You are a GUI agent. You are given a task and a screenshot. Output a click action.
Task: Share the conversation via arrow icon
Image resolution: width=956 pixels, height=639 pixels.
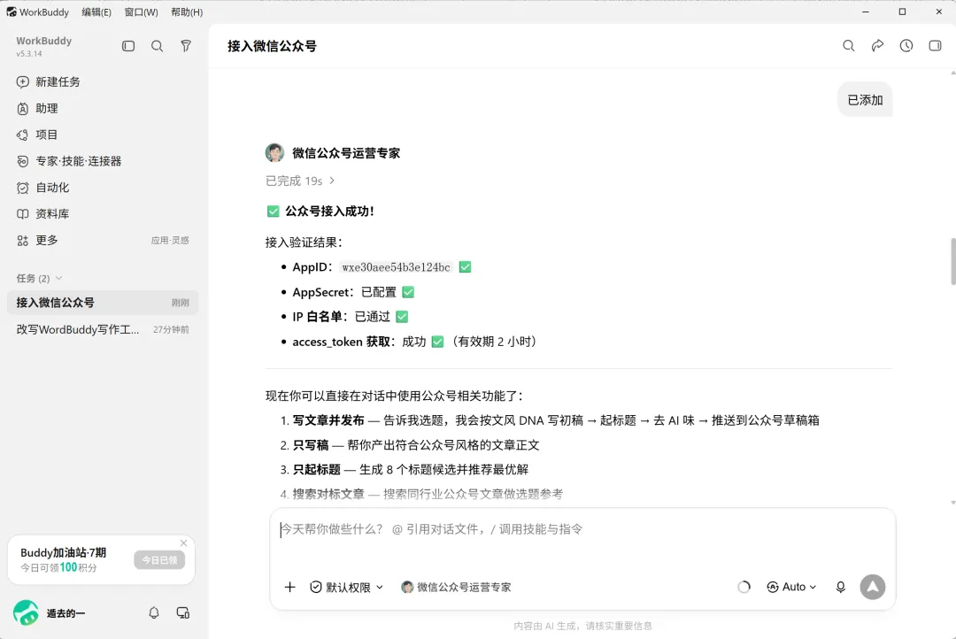coord(877,46)
